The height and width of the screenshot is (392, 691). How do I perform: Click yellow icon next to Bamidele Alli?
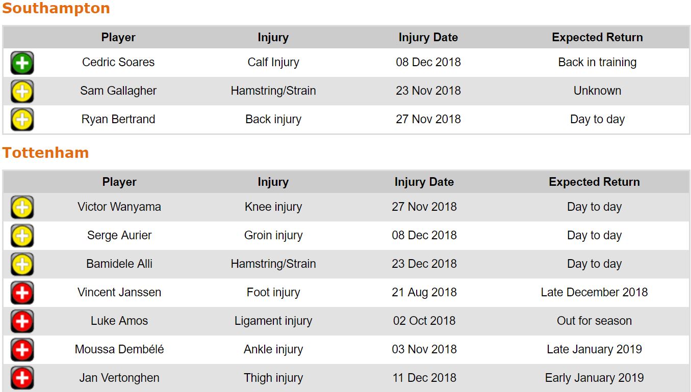[22, 265]
